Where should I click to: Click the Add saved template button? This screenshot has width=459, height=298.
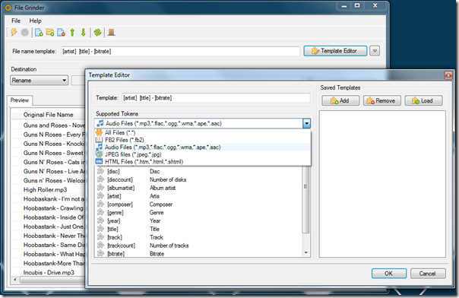click(340, 100)
